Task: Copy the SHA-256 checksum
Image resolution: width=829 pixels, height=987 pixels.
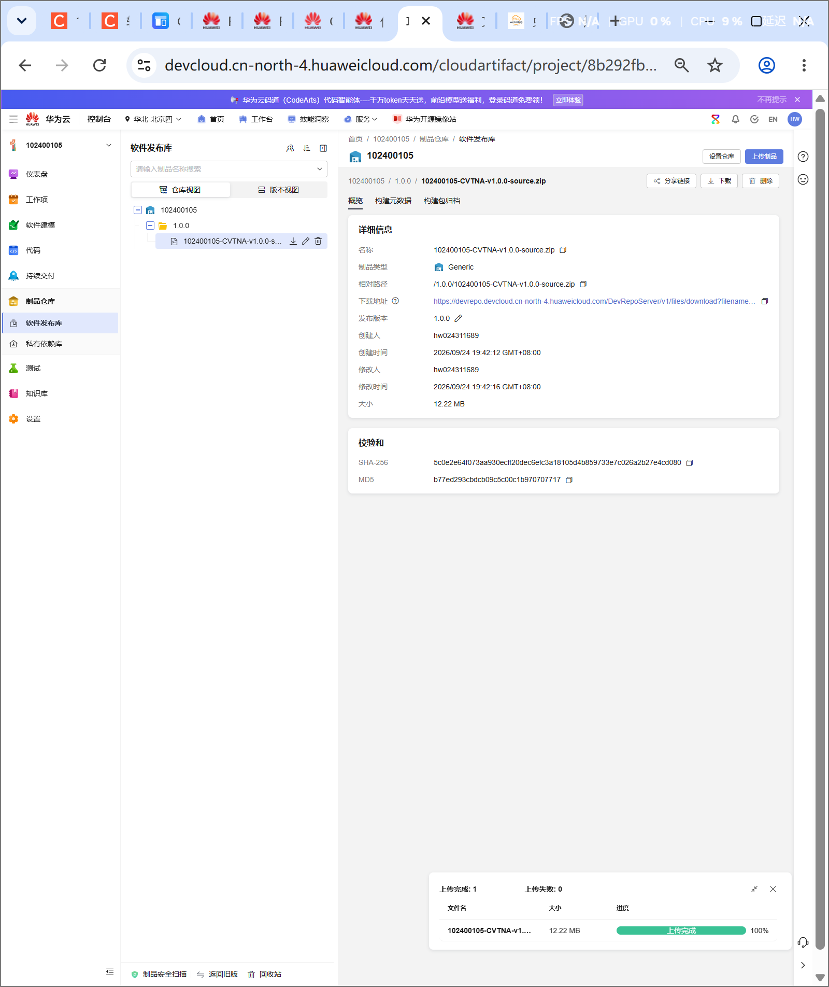Action: [x=690, y=463]
